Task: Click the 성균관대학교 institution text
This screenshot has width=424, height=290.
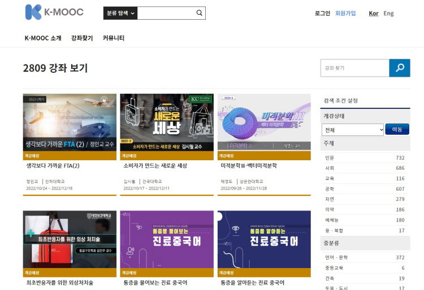Action: [x=251, y=181]
